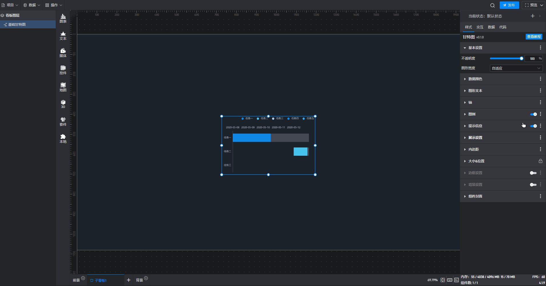This screenshot has height=286, width=546.
Task: Switch to the 交互 tab
Action: pos(480,27)
